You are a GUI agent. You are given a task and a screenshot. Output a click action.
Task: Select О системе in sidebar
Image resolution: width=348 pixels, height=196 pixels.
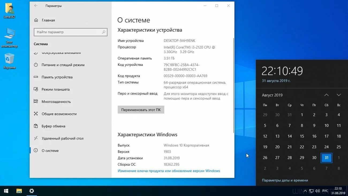click(50, 151)
